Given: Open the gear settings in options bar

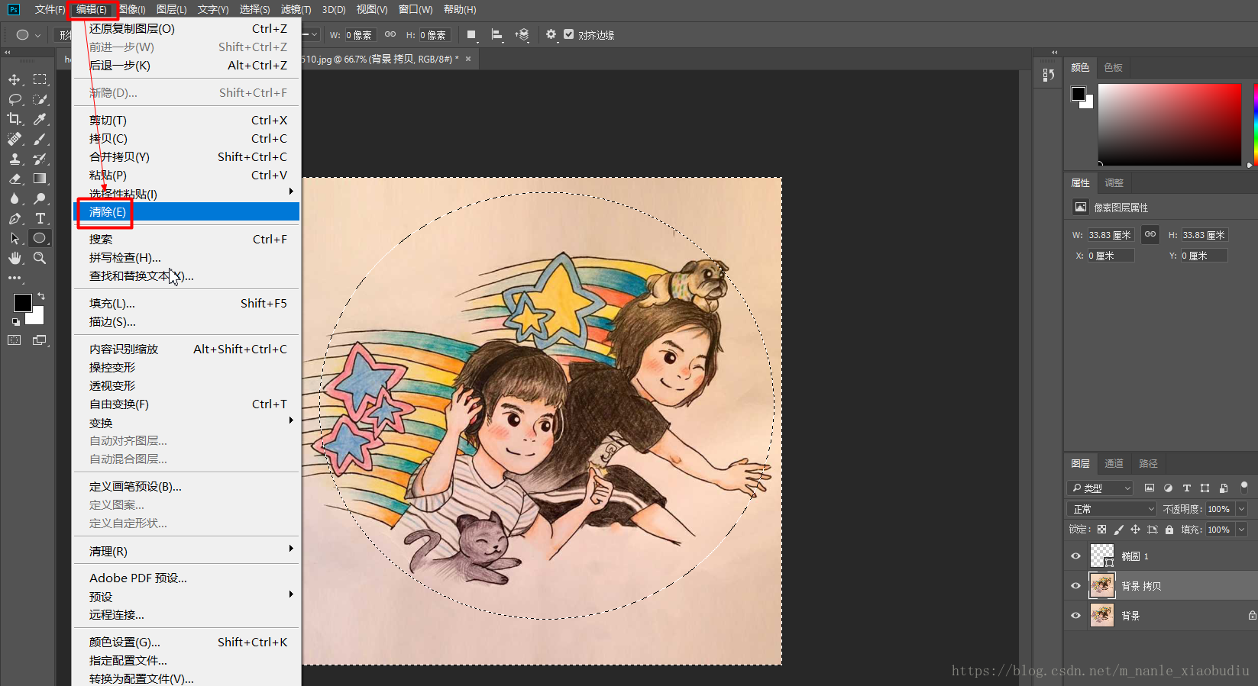Looking at the screenshot, I should click(551, 34).
